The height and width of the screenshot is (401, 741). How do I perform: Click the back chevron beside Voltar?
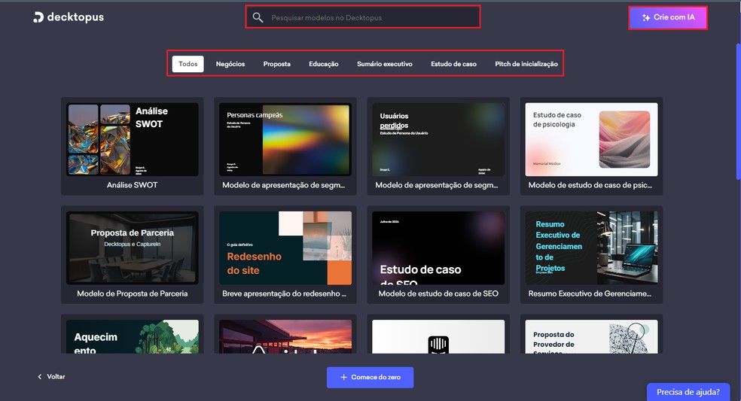(40, 376)
